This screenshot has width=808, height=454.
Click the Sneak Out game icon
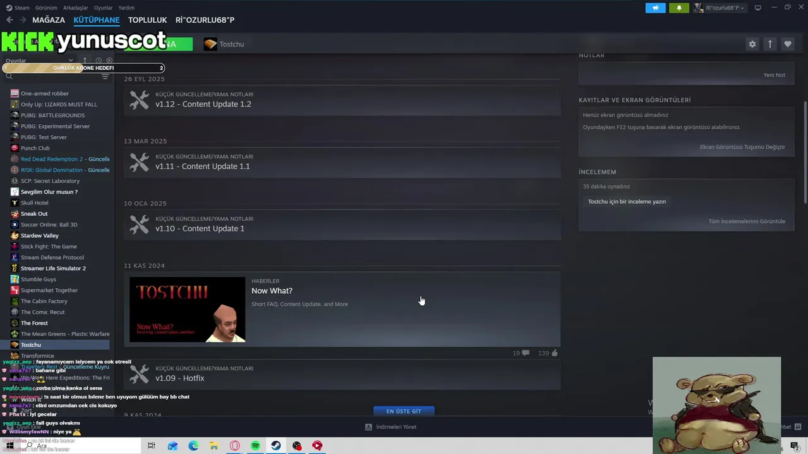click(x=15, y=214)
